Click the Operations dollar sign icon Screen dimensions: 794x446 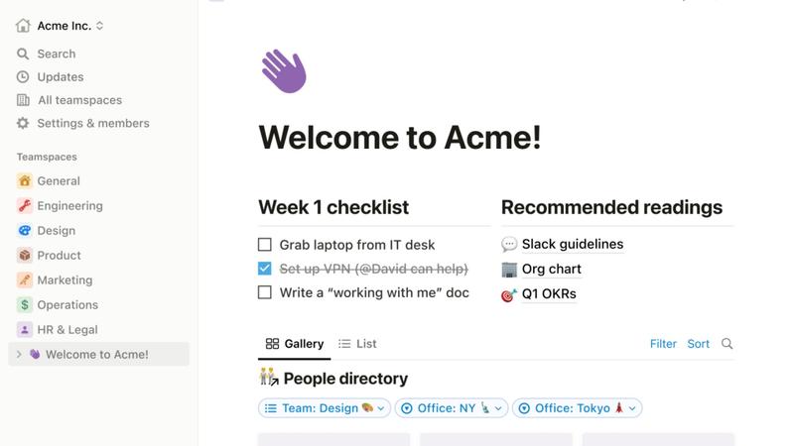coord(25,305)
